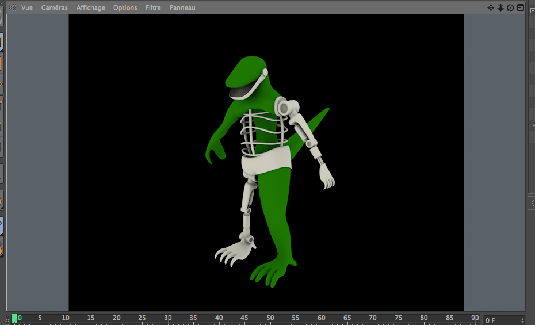Open the Filtre menu
535x325 pixels.
coord(153,7)
